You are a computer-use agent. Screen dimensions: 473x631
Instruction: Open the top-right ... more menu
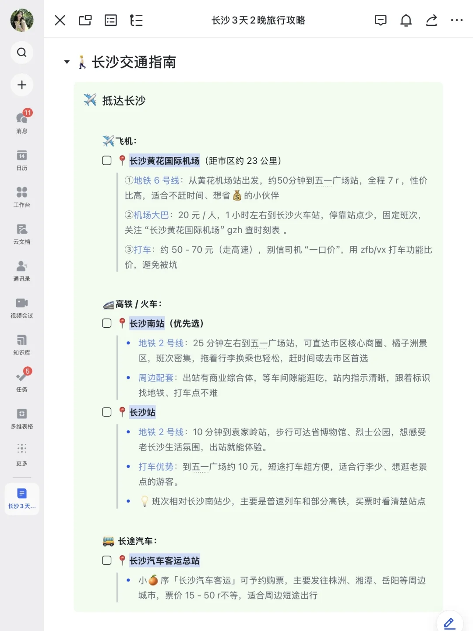coord(457,20)
